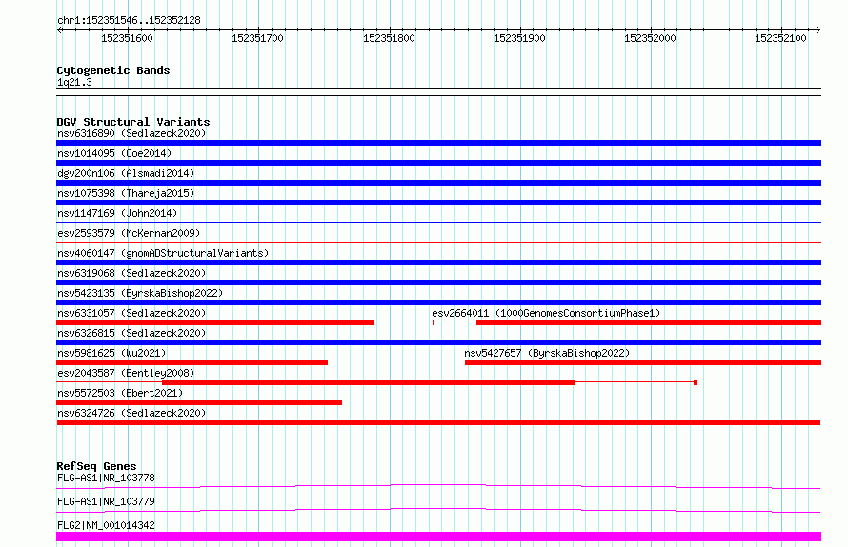Click the FLG2|NM_001014342 gene label
Viewport: 848px width, 547px height.
click(x=106, y=525)
